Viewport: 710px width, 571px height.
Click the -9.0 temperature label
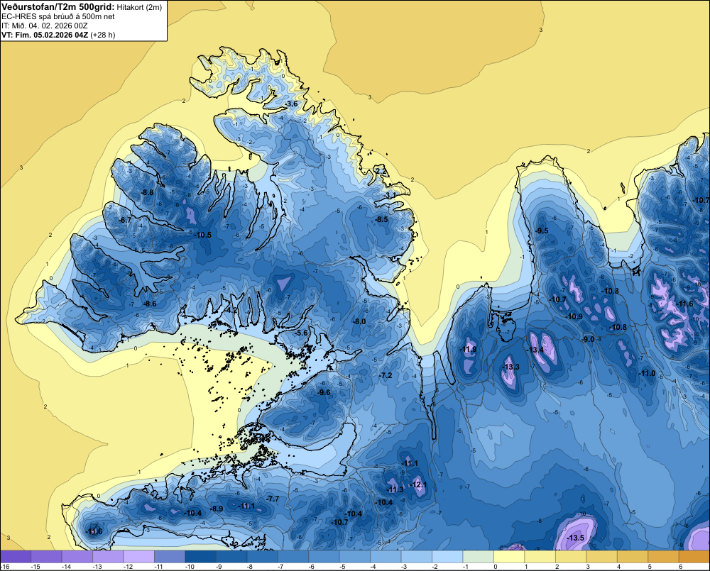coord(588,339)
